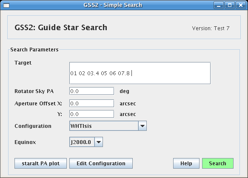The height and width of the screenshot is (178, 248).
Task: Open the window menu icon in title bar
Action: tap(6, 6)
